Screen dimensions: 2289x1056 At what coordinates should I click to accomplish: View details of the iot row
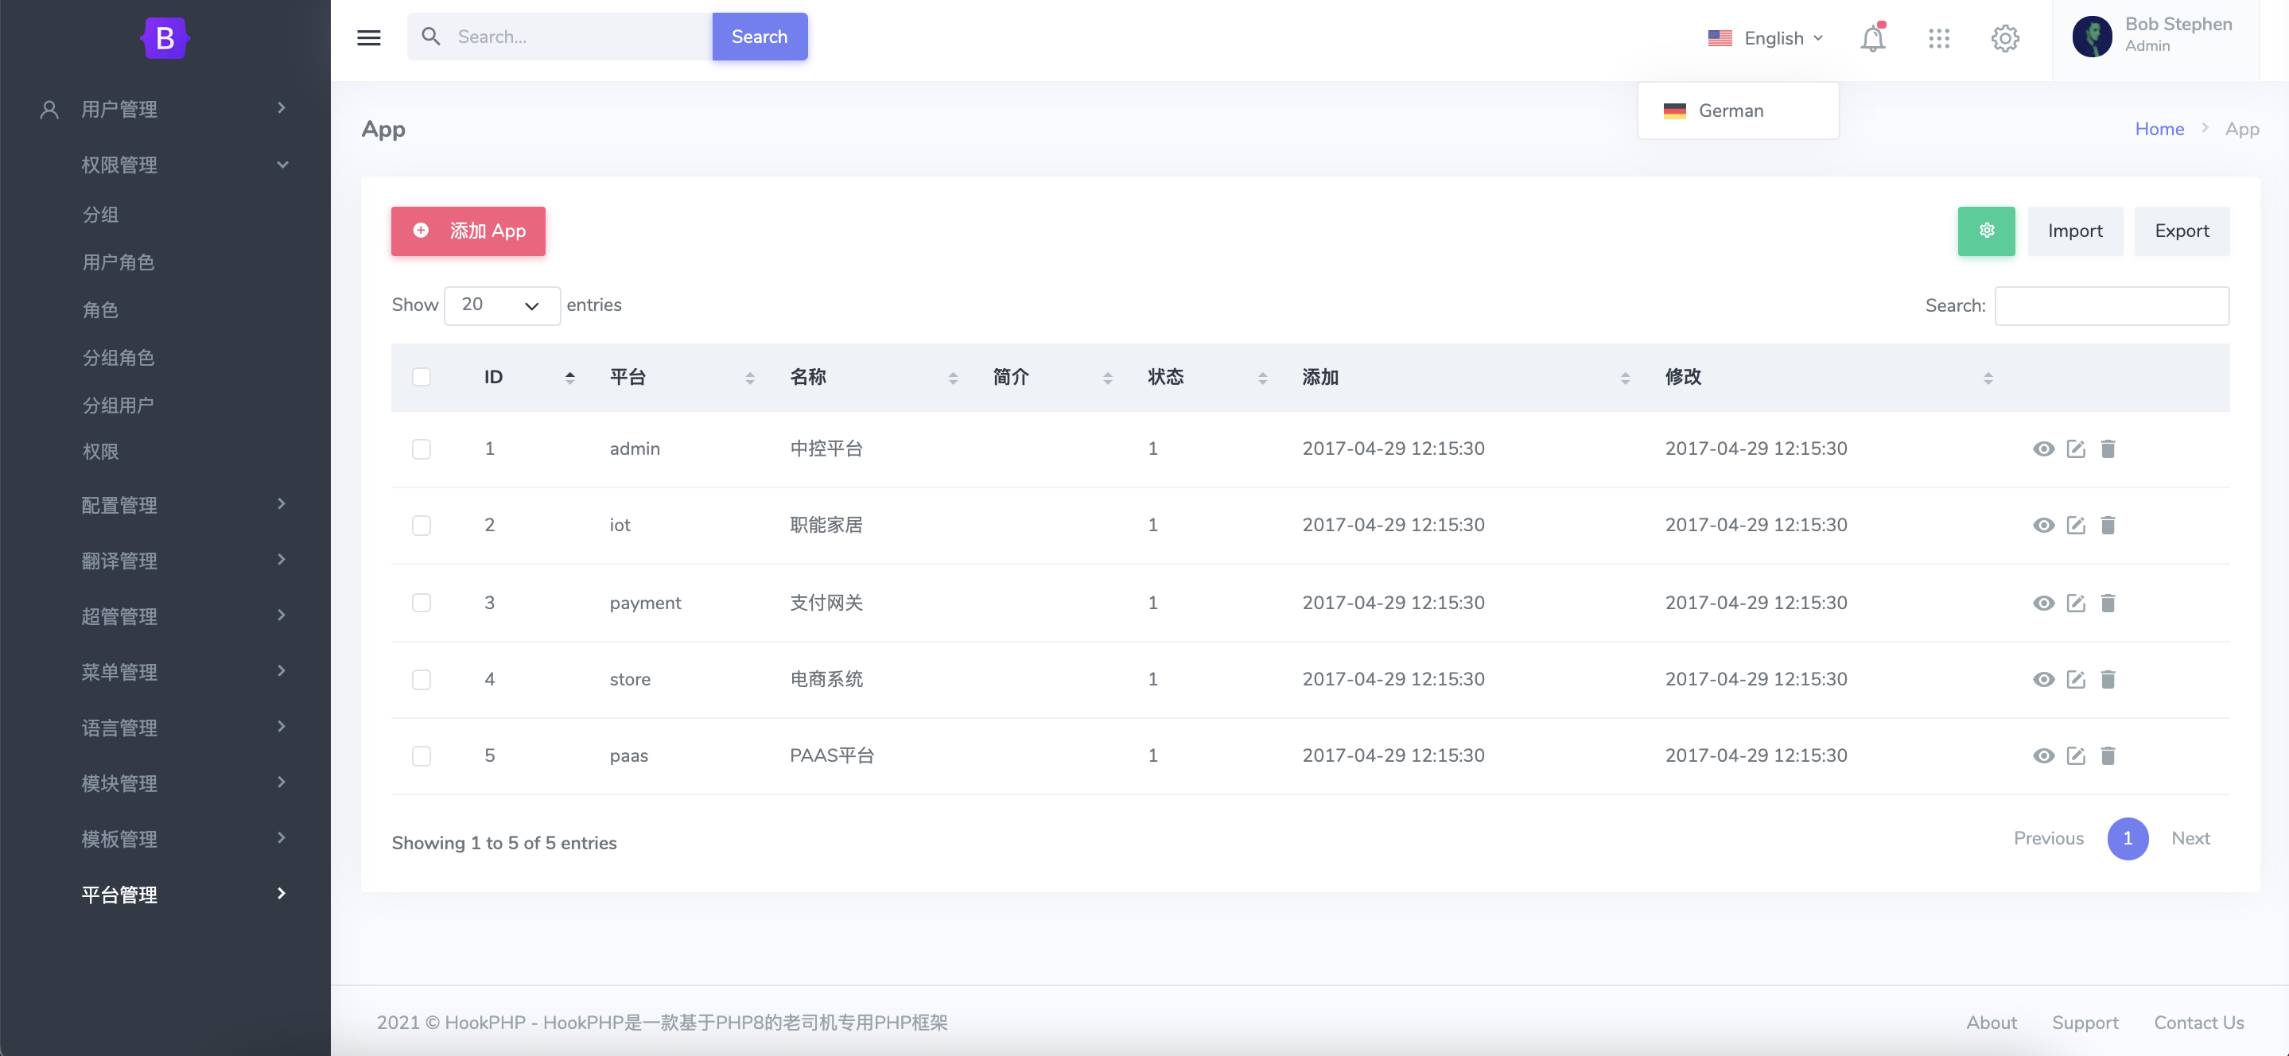(2044, 525)
